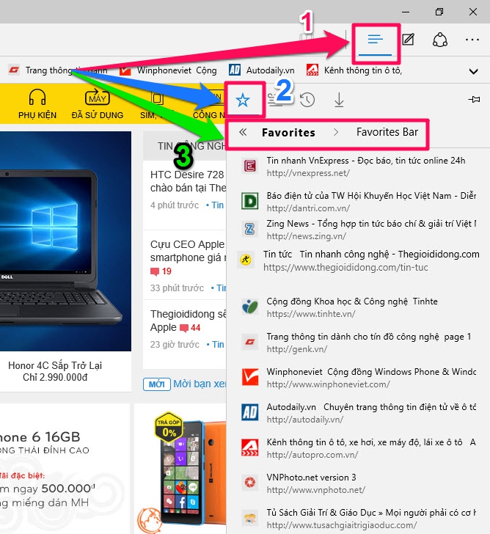The height and width of the screenshot is (534, 490).
Task: Open the More actions ellipsis menu
Action: point(472,40)
